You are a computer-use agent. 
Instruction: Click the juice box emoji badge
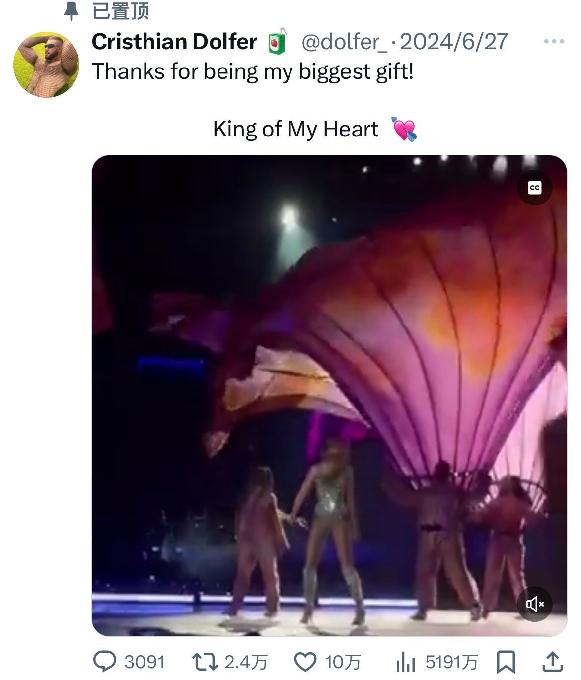[278, 41]
